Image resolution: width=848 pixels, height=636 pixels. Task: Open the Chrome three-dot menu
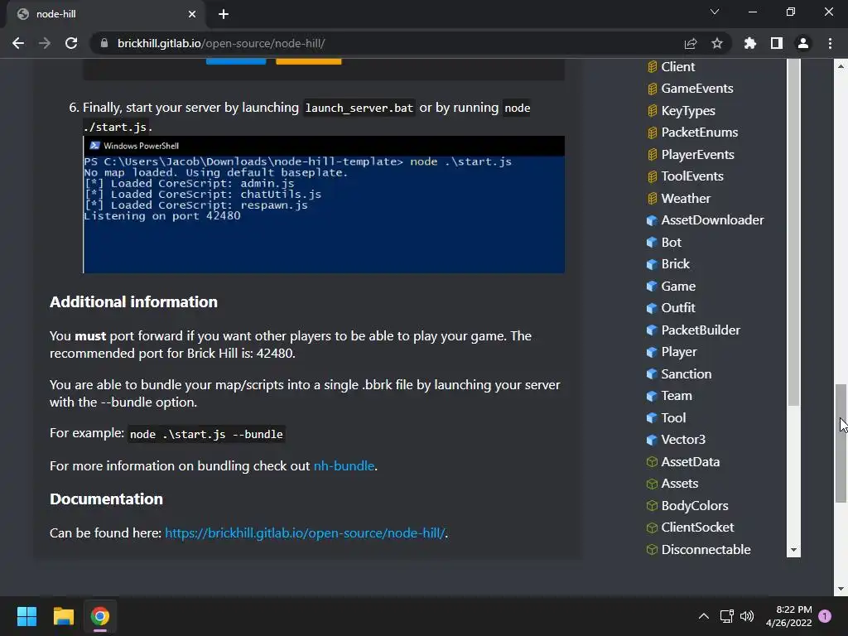coord(830,43)
